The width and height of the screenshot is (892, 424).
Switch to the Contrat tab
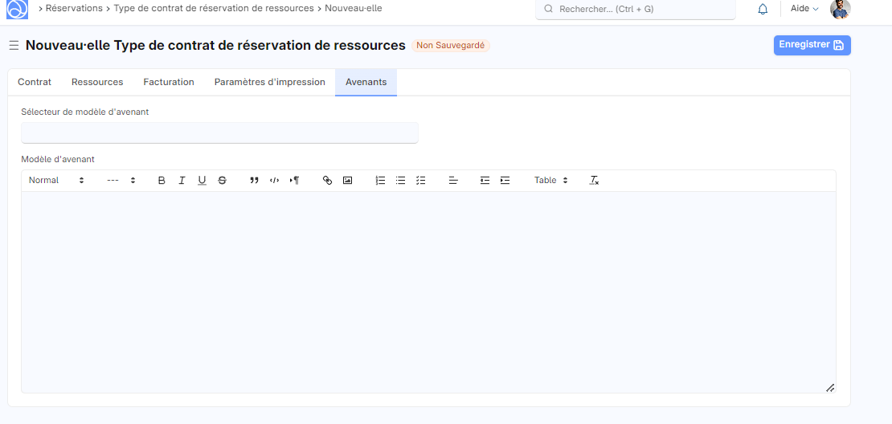pyautogui.click(x=35, y=82)
